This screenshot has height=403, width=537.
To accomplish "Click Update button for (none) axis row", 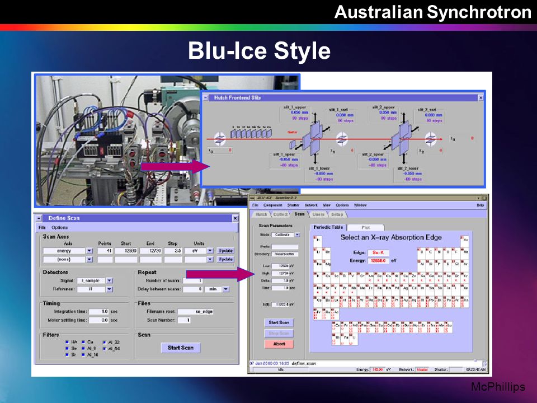I will [x=225, y=259].
